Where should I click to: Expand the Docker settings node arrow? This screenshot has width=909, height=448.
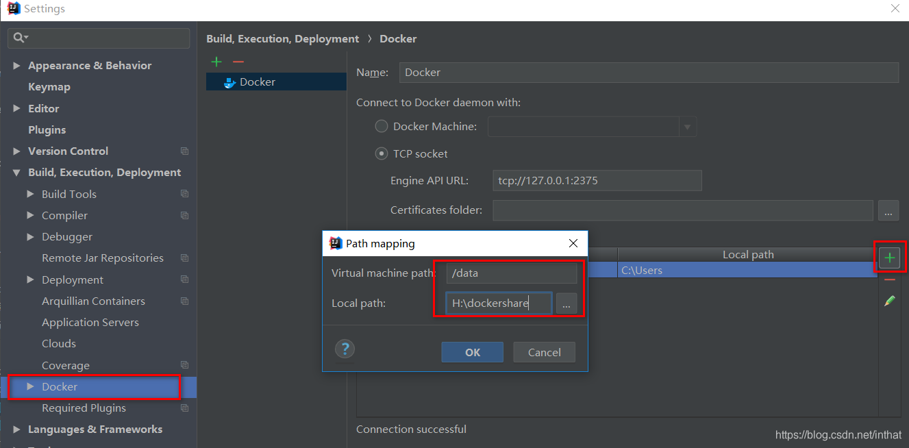[x=30, y=386]
